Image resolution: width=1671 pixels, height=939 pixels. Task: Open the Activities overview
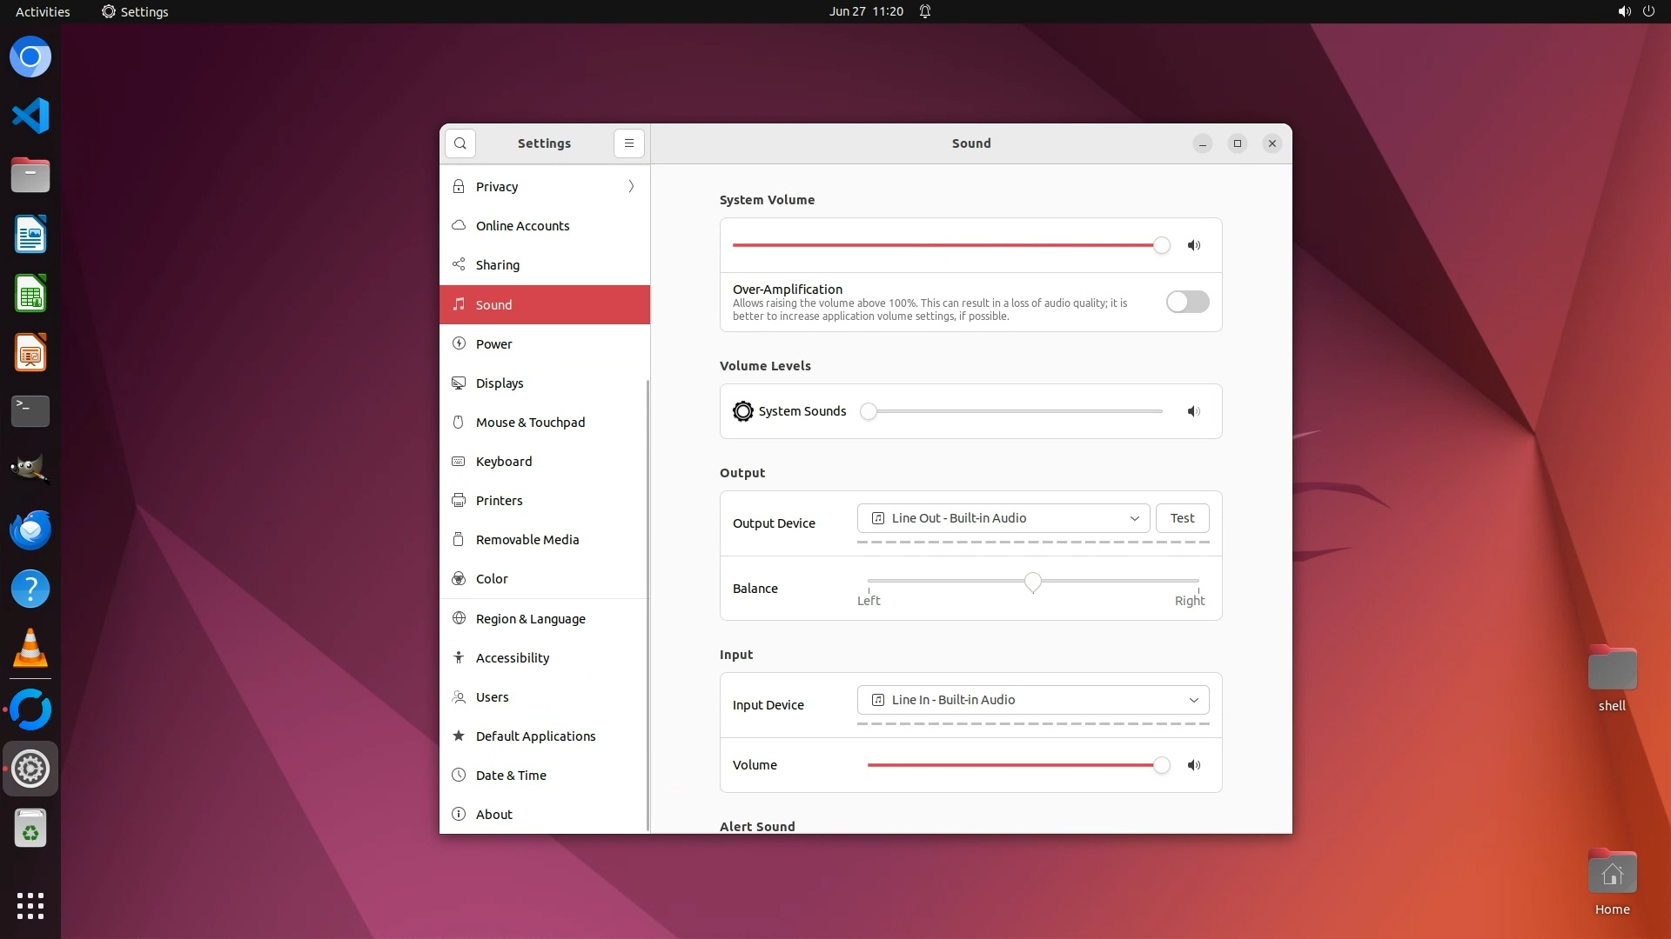click(43, 11)
